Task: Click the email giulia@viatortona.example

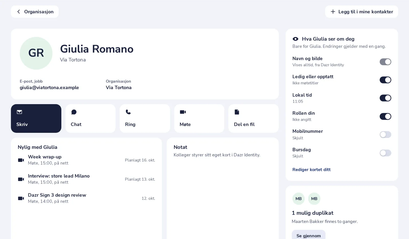Action: click(49, 88)
